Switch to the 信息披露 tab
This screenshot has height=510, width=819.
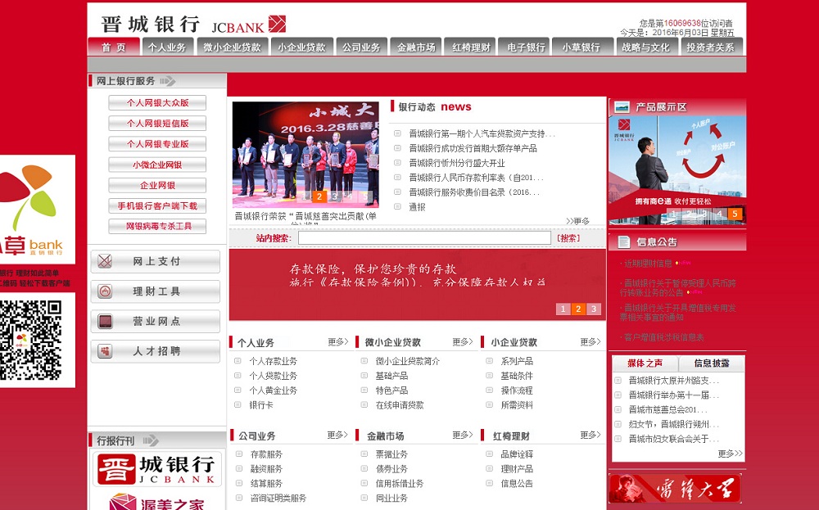coord(712,363)
